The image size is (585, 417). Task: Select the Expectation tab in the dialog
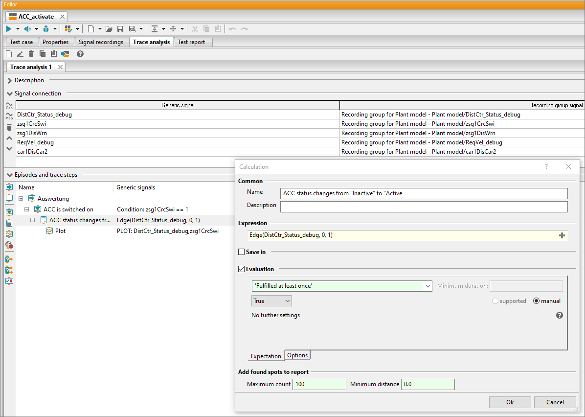pyautogui.click(x=266, y=356)
